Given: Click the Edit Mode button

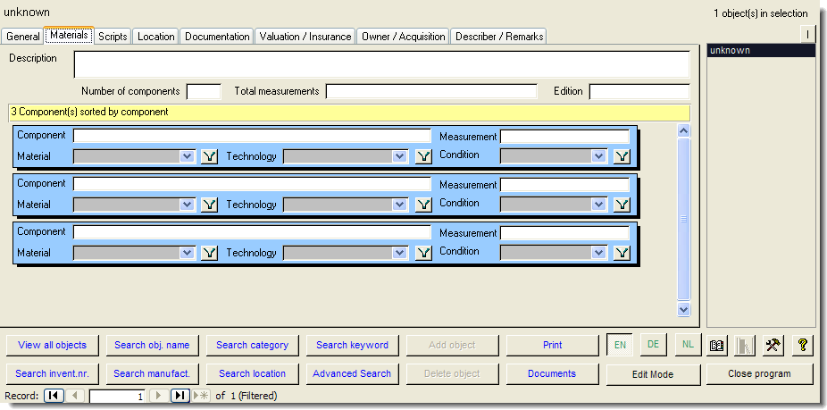Looking at the screenshot, I should click(x=653, y=374).
